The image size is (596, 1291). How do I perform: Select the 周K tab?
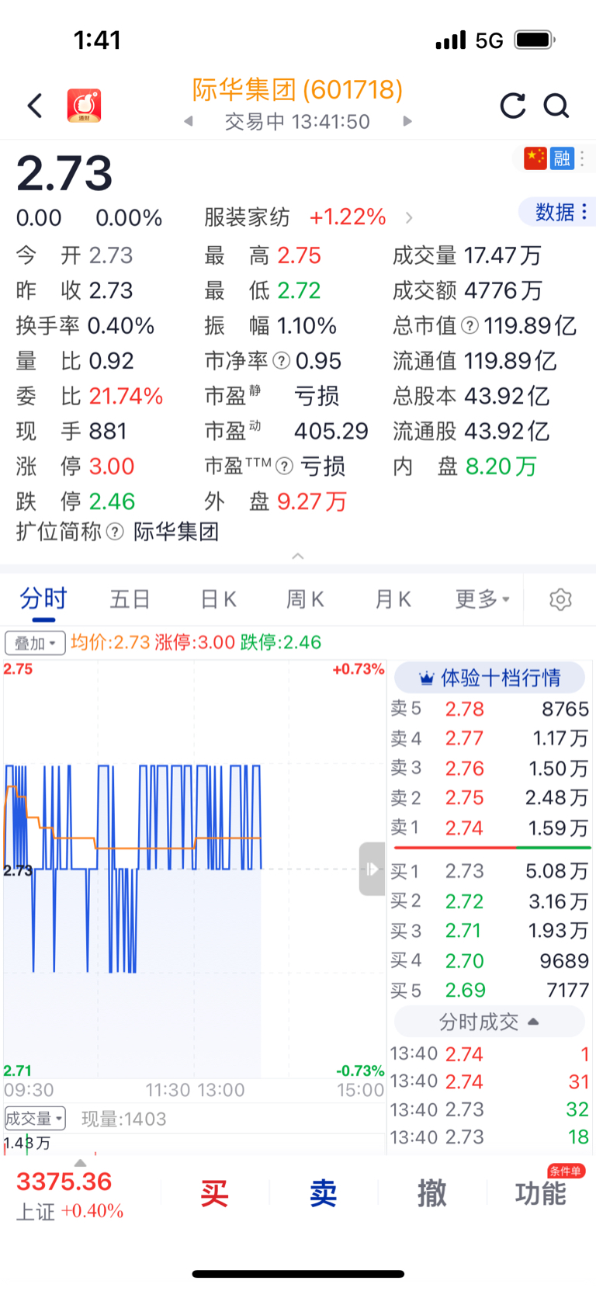[x=305, y=599]
